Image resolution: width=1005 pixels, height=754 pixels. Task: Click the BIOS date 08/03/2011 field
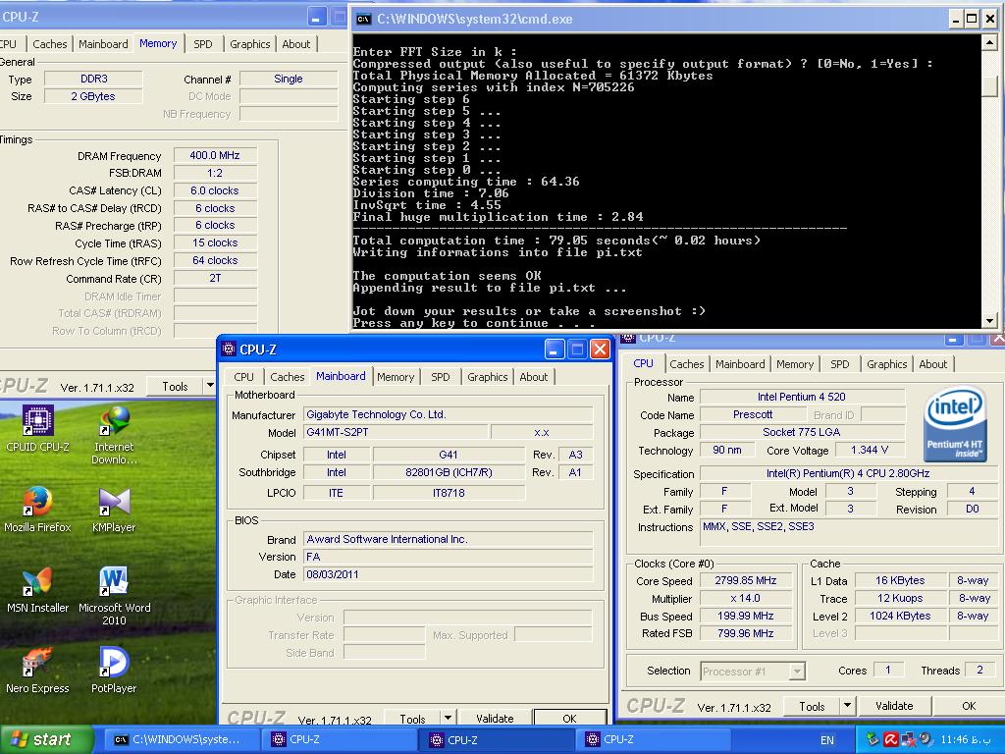pyautogui.click(x=448, y=574)
